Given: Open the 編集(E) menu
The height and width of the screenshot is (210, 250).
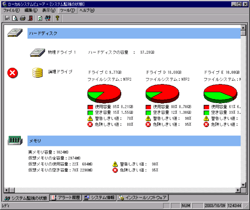Looking at the screenshot, I should pos(31,10).
